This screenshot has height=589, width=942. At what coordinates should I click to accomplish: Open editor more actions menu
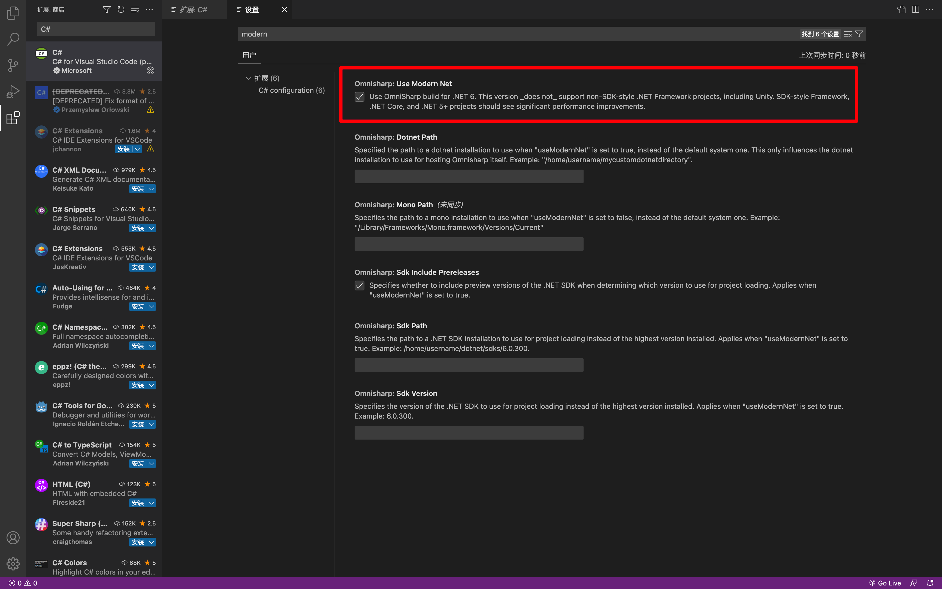(929, 9)
